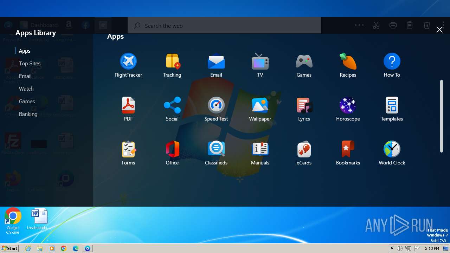Screen dimensions: 450x253
Task: Open the Wallpaper app
Action: pos(260,109)
